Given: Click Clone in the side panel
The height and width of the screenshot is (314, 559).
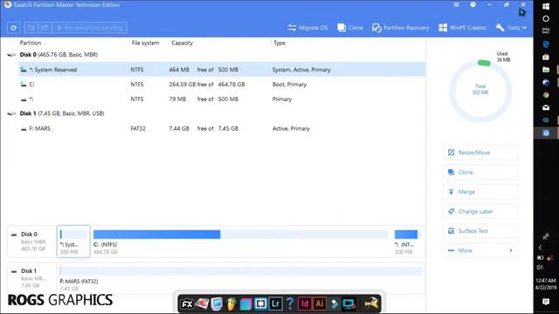Looking at the screenshot, I should click(480, 172).
